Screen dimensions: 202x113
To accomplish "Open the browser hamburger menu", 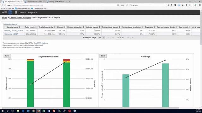I will click(x=200, y=5).
